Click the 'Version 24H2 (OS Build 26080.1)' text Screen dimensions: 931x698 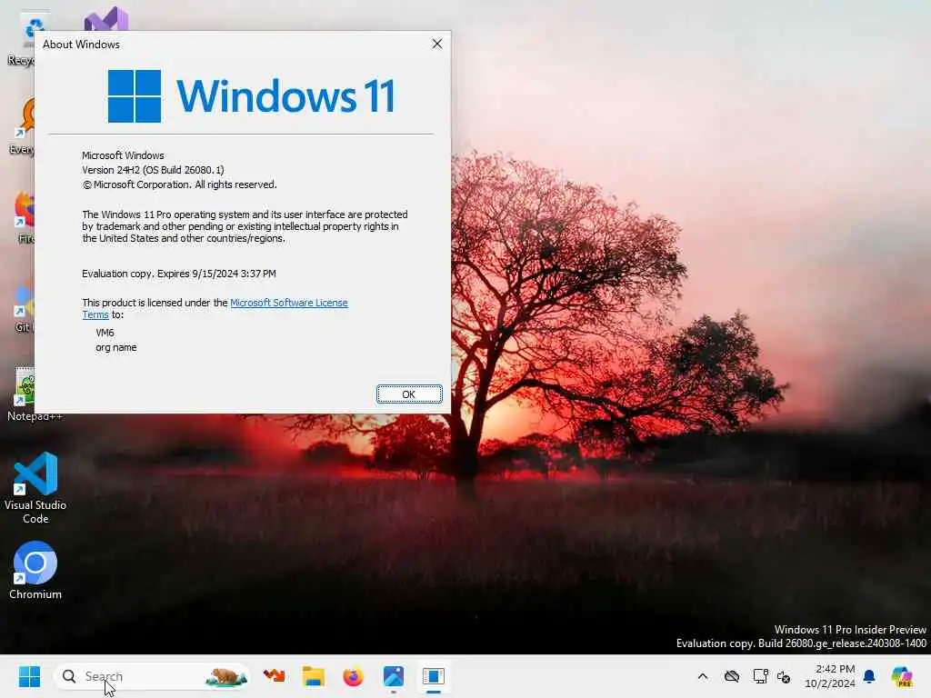pos(153,170)
